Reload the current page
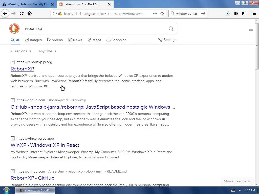Image resolution: width=259 pixels, height=194 pixels. (21, 14)
